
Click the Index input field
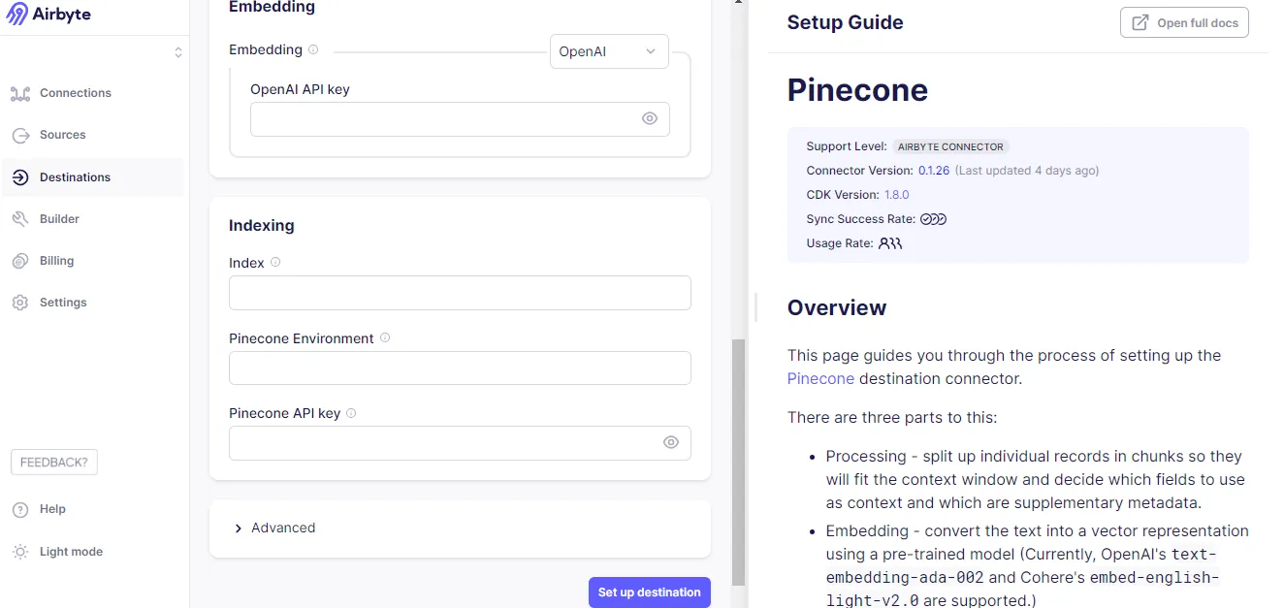pos(460,293)
